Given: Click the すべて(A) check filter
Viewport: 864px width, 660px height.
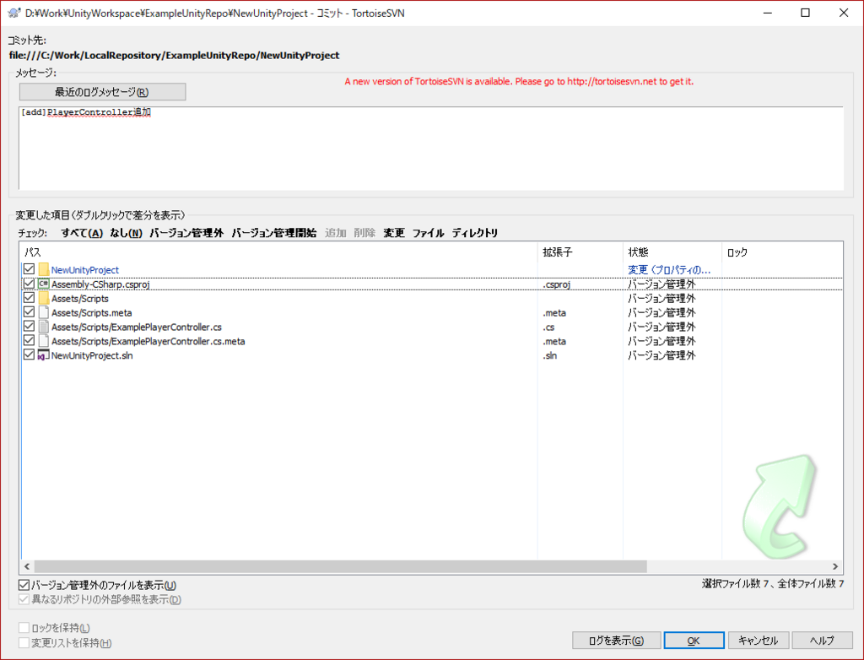Looking at the screenshot, I should [x=82, y=233].
